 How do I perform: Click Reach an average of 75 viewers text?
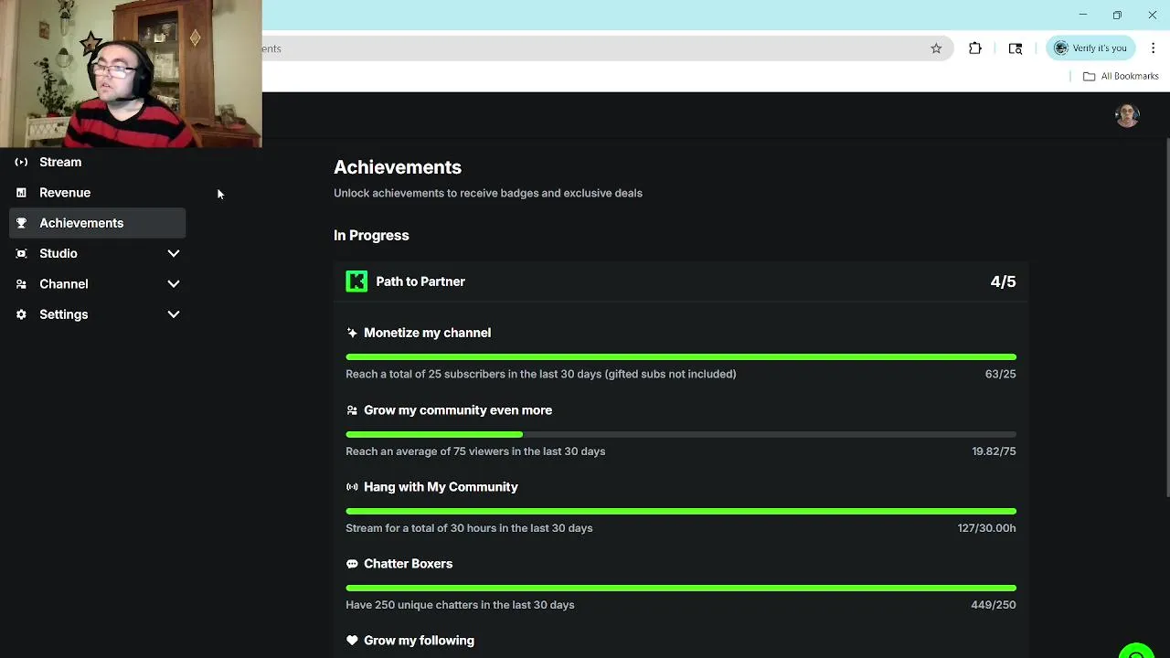click(475, 451)
